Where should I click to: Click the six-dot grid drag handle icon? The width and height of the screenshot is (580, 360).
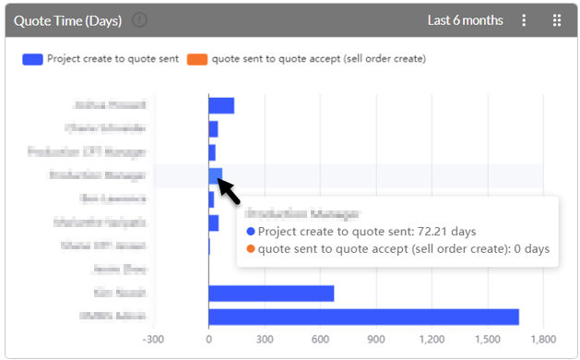point(557,20)
